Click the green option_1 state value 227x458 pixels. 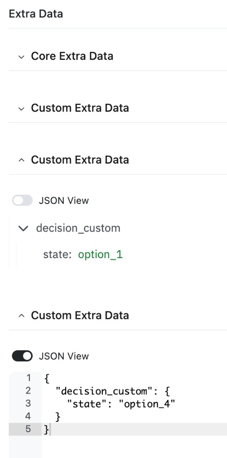(101, 254)
